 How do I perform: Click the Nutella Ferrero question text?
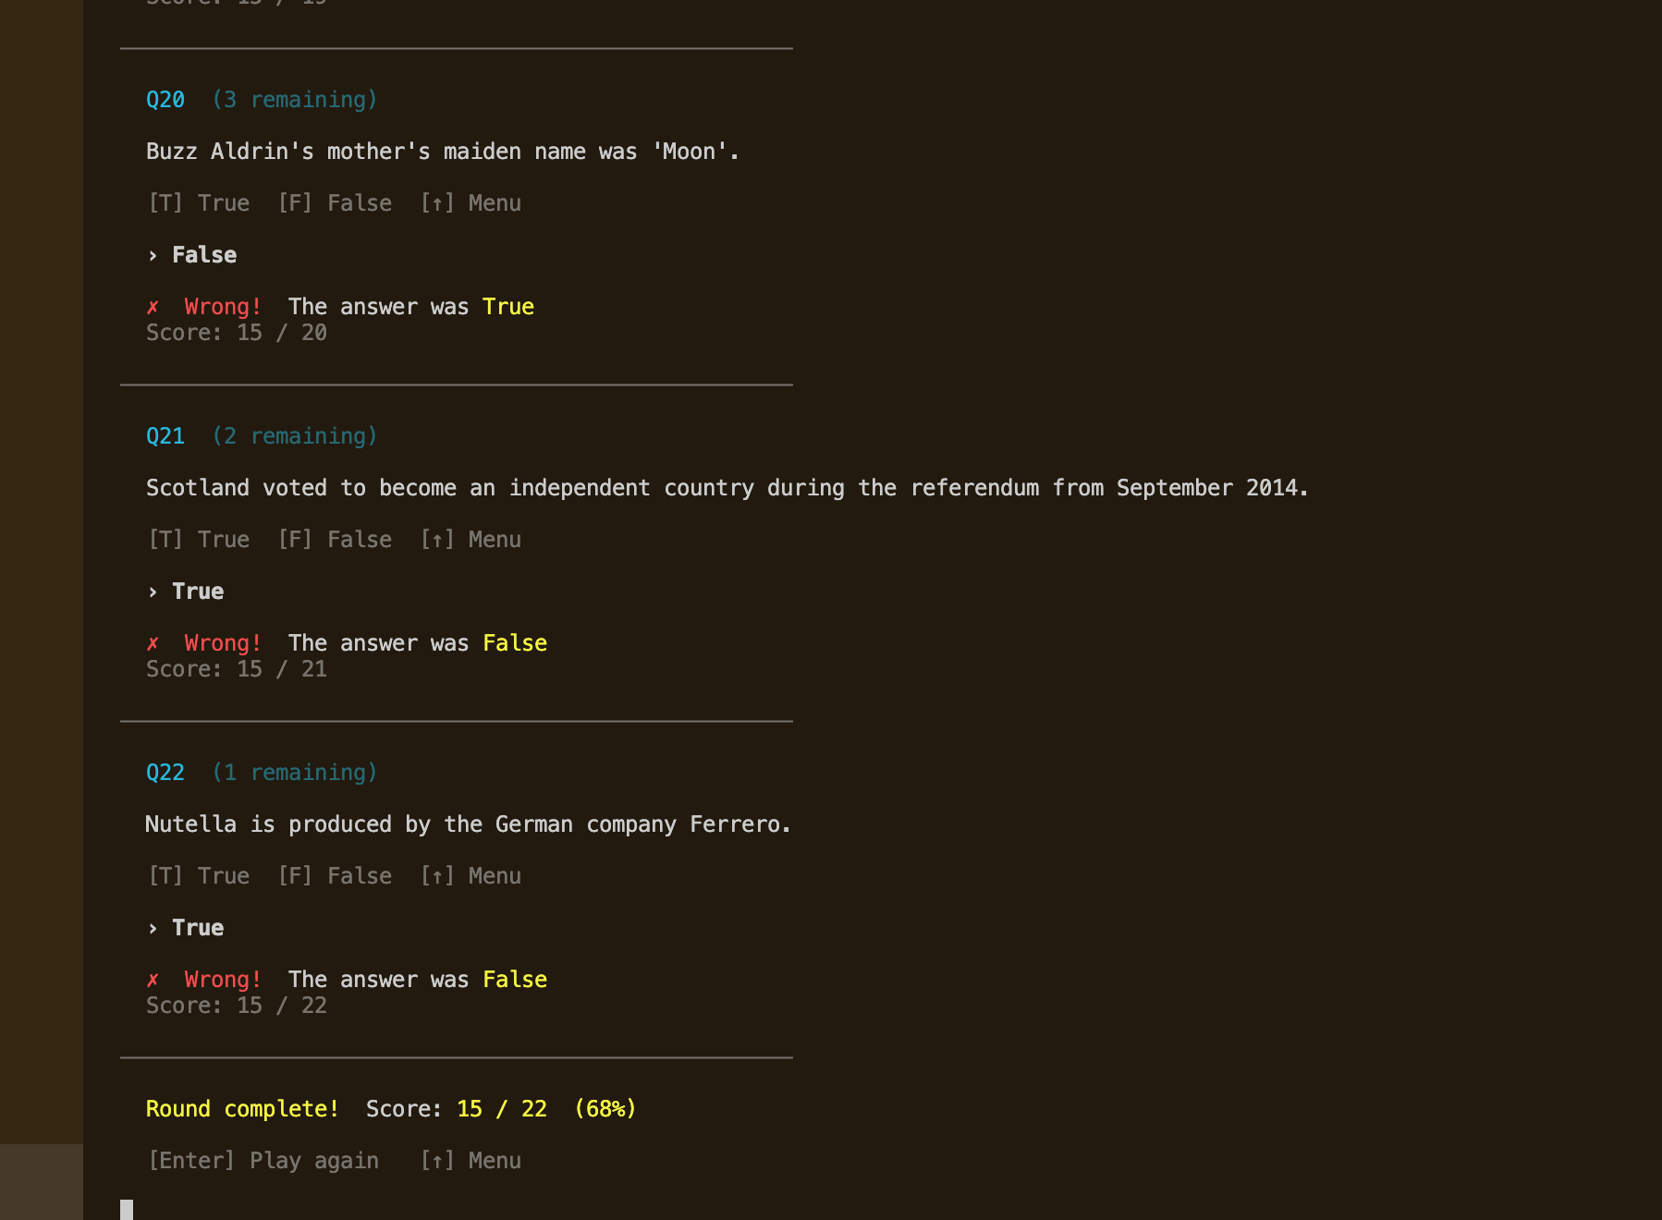(469, 824)
